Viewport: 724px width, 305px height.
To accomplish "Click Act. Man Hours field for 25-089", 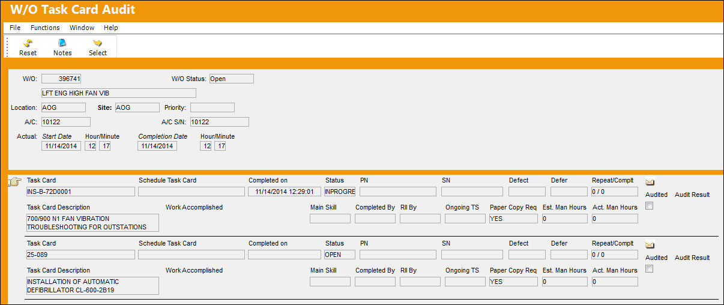I will 614,282.
